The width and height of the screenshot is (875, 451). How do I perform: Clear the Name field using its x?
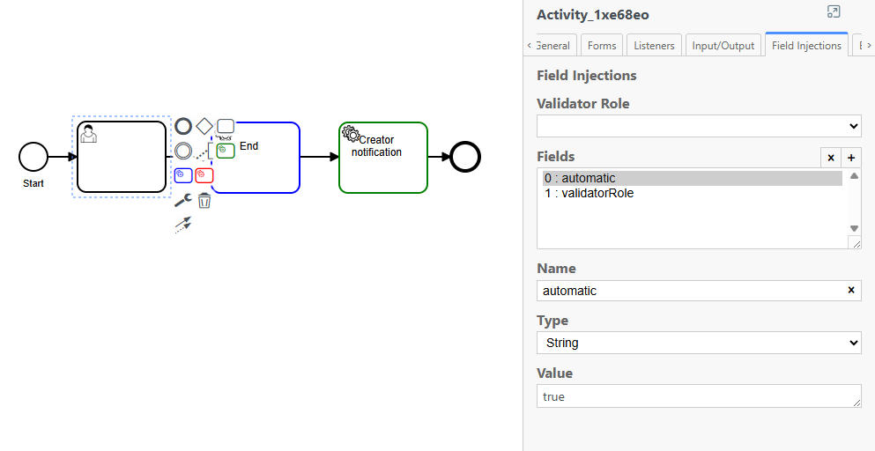851,291
